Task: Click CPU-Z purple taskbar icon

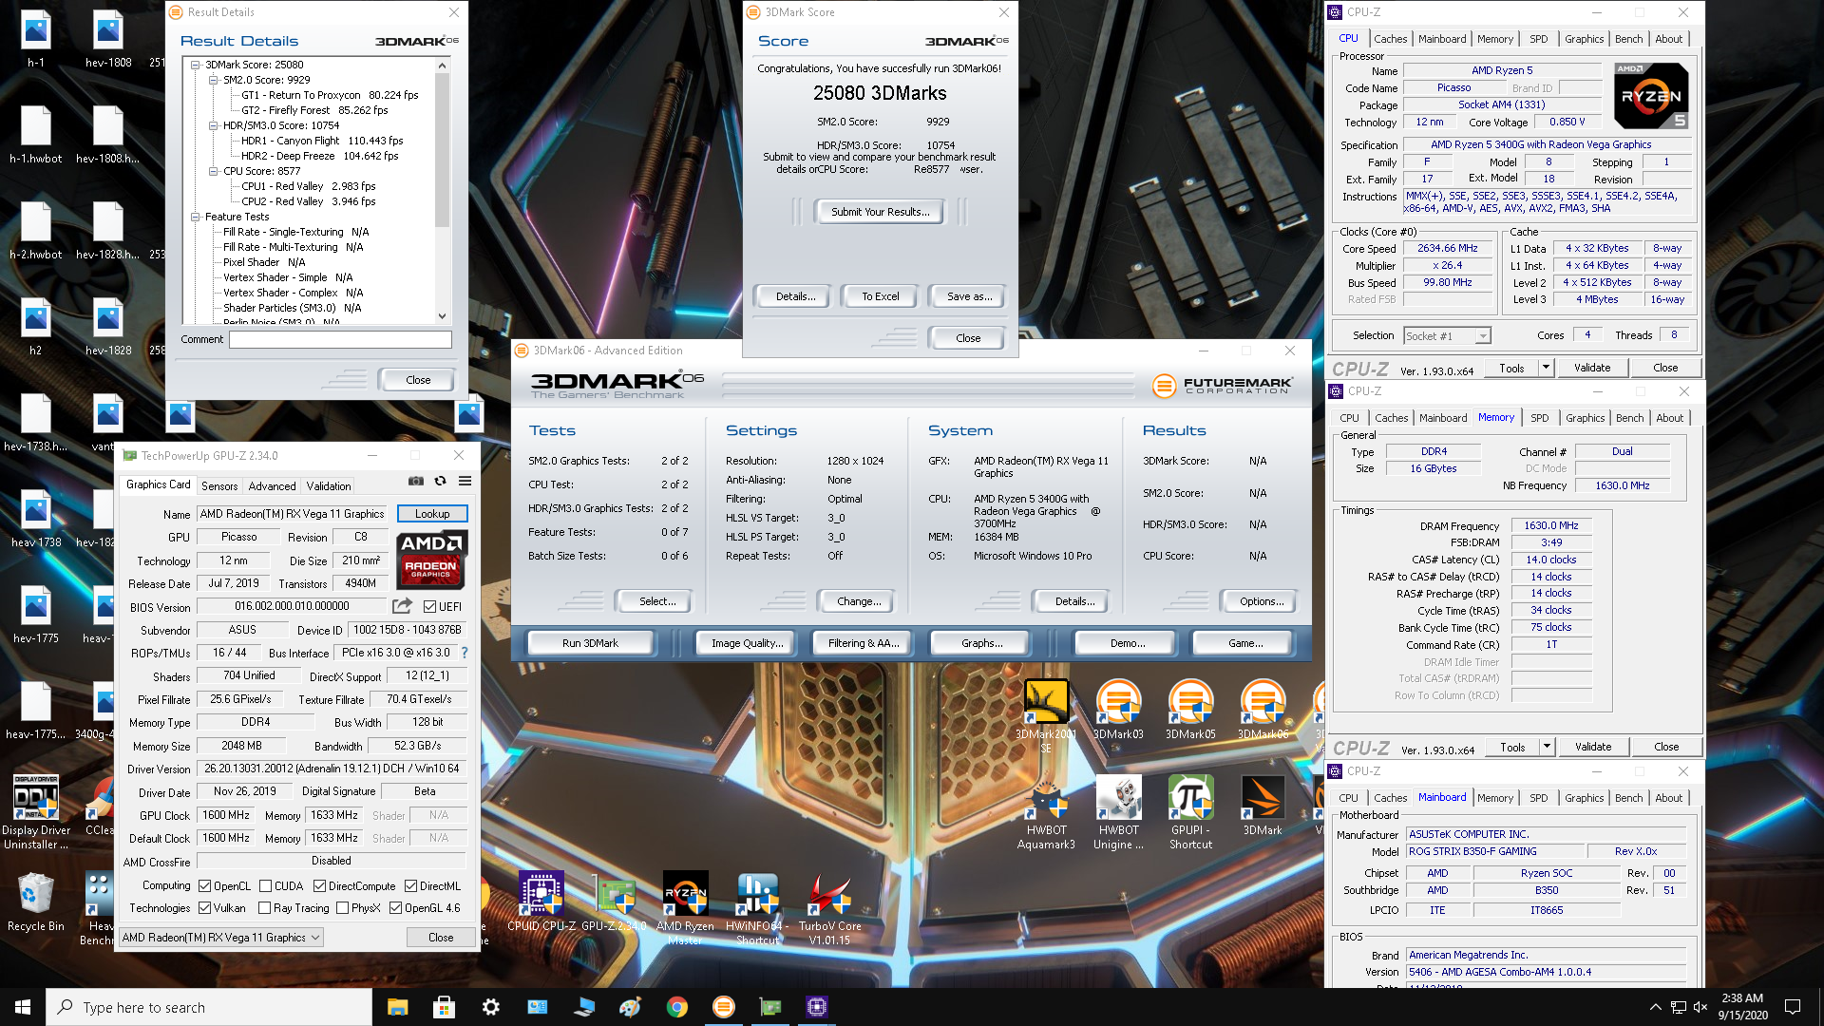Action: coord(817,1007)
